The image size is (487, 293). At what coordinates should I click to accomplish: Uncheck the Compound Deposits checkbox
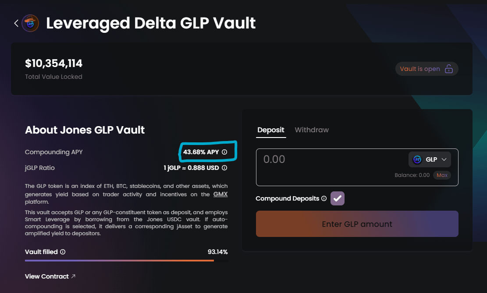pos(338,198)
